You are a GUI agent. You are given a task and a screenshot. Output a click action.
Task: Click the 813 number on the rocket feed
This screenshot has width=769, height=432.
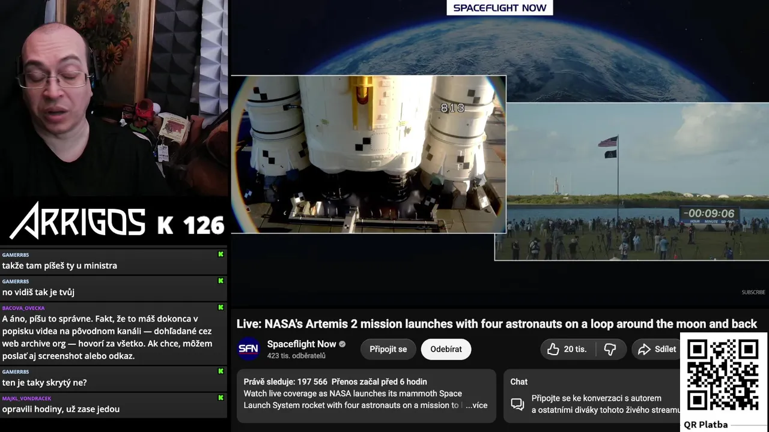click(452, 108)
